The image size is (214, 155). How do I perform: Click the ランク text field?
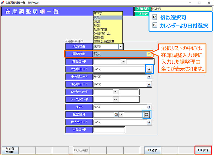tap(120, 107)
